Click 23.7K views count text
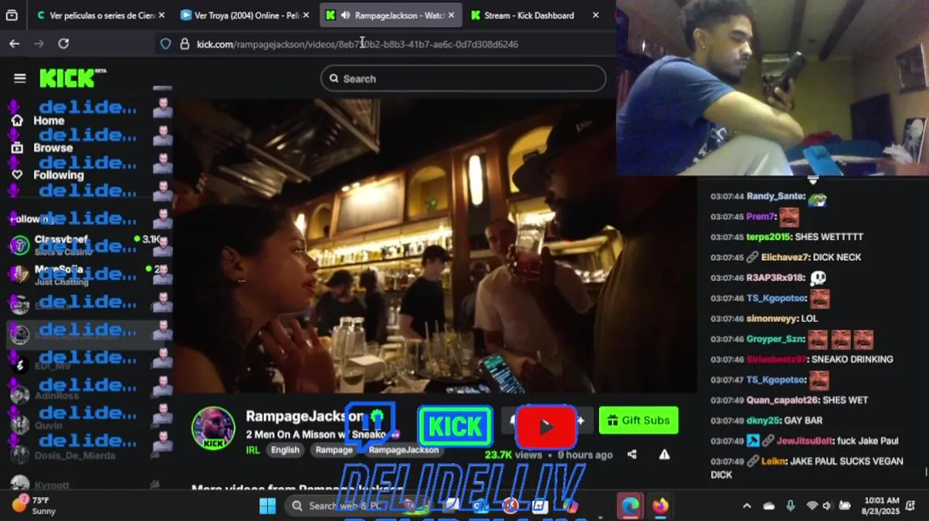The width and height of the screenshot is (929, 521). point(513,454)
